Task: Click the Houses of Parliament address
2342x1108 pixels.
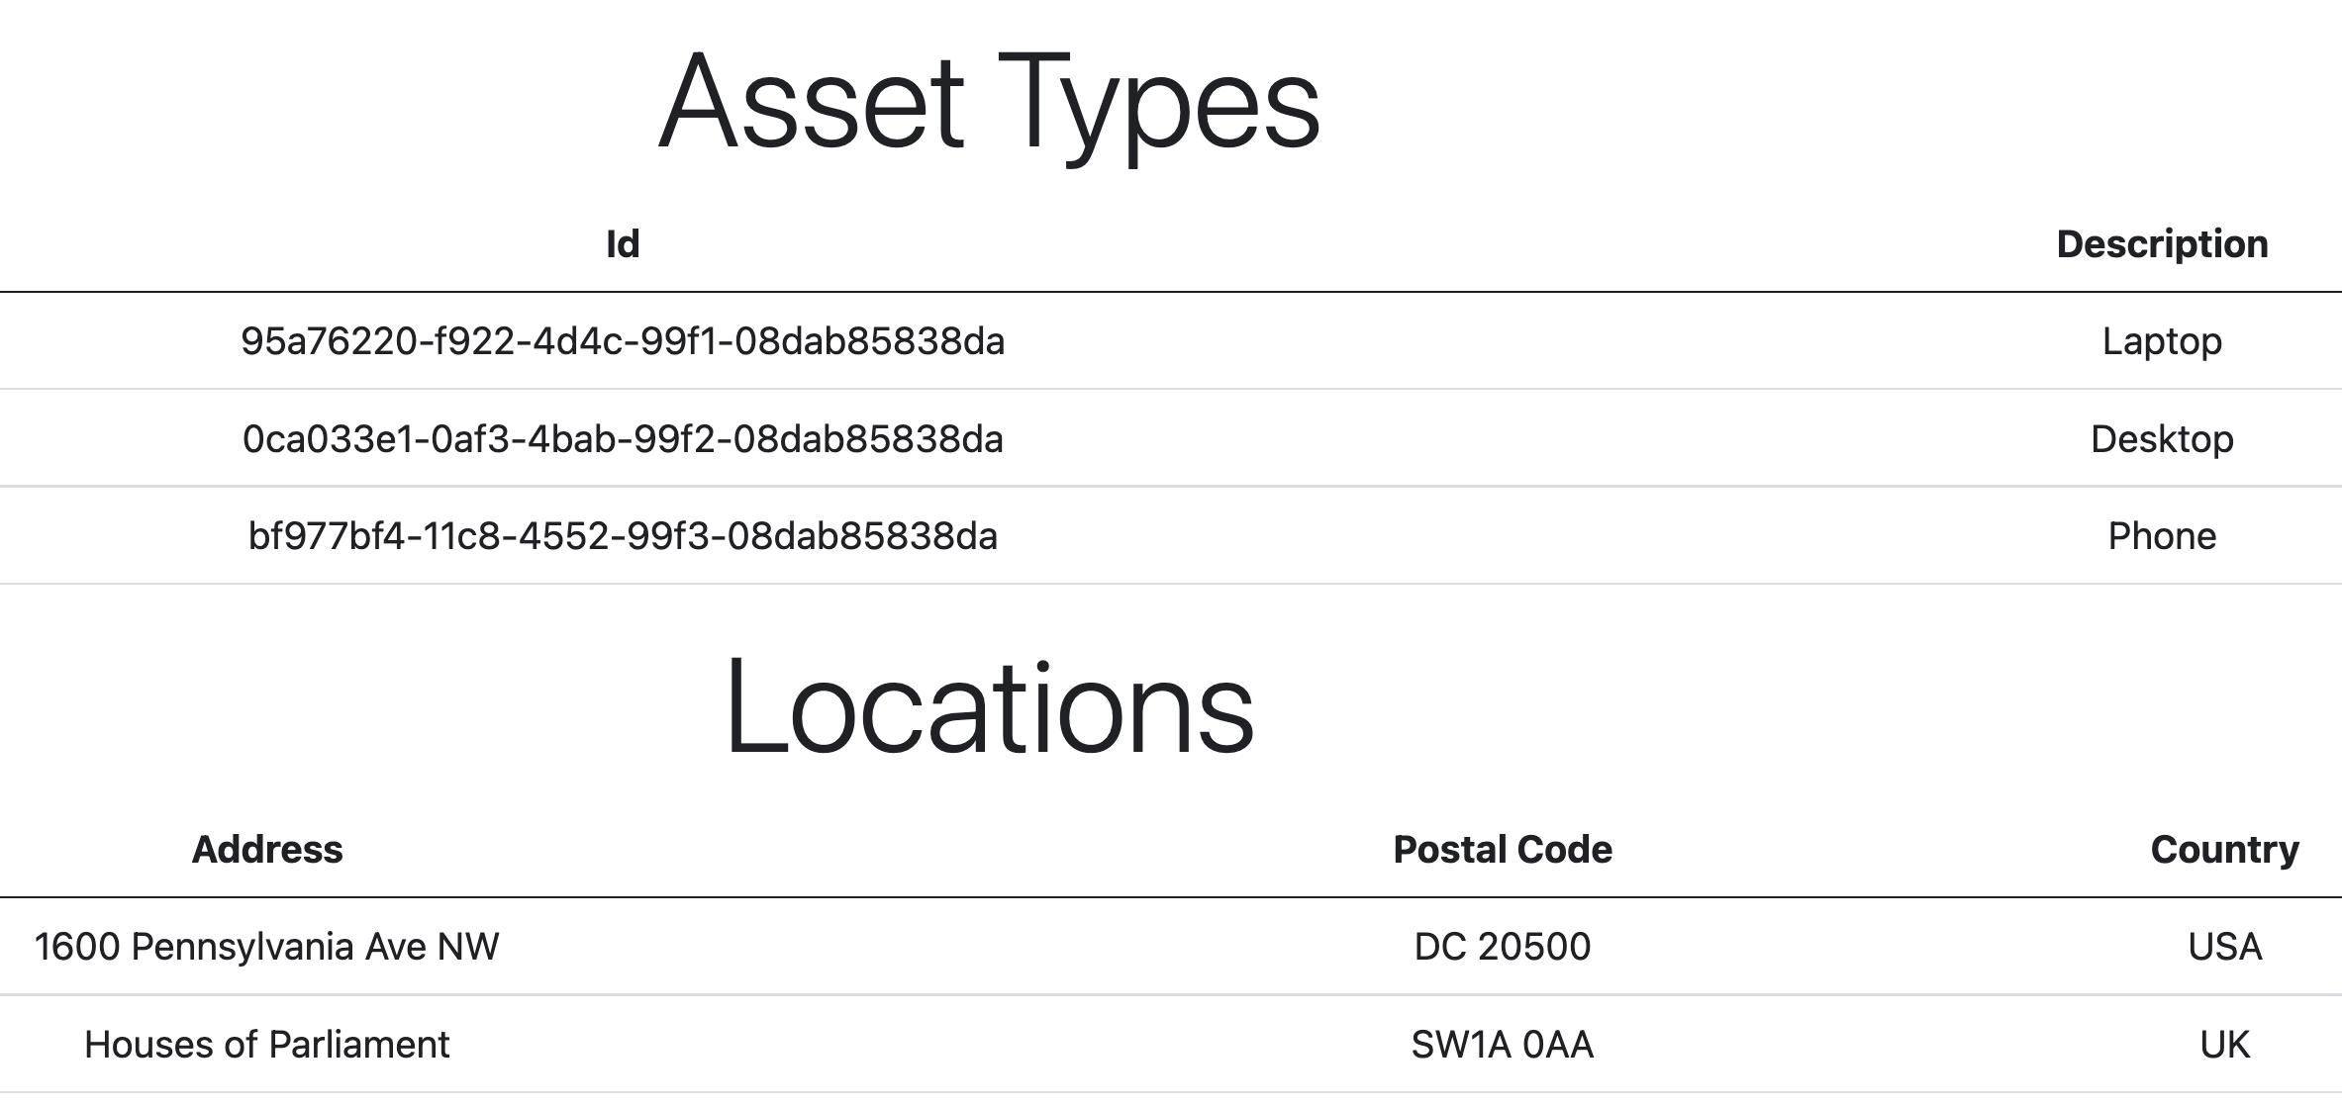Action: click(267, 1045)
